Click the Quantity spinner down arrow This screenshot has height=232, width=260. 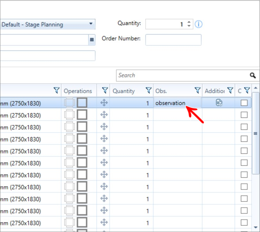[x=189, y=26]
